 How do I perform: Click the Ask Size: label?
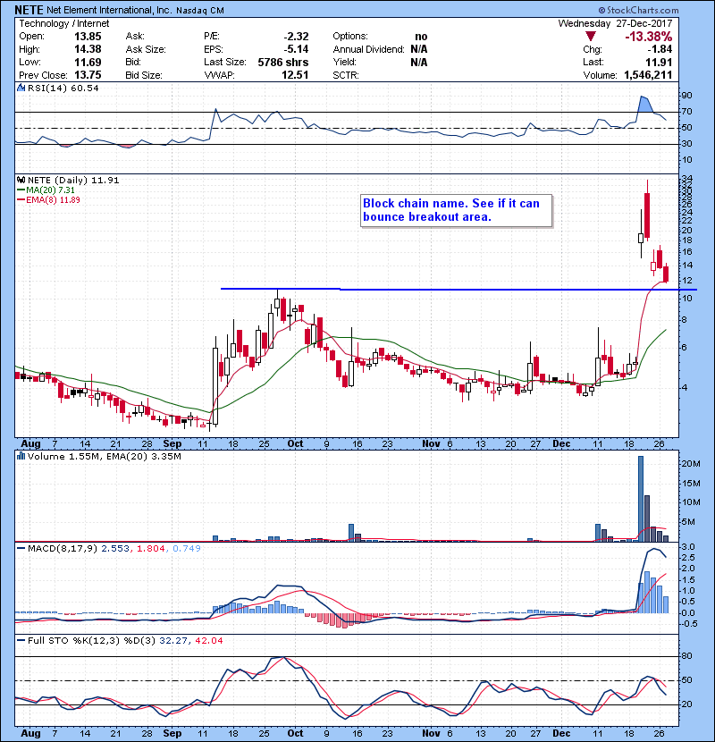[146, 49]
